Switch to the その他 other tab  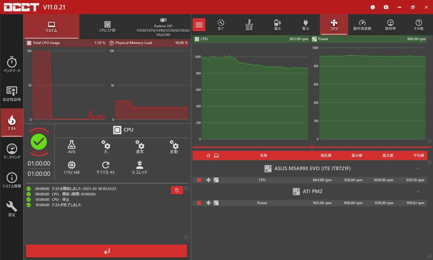[x=419, y=25]
